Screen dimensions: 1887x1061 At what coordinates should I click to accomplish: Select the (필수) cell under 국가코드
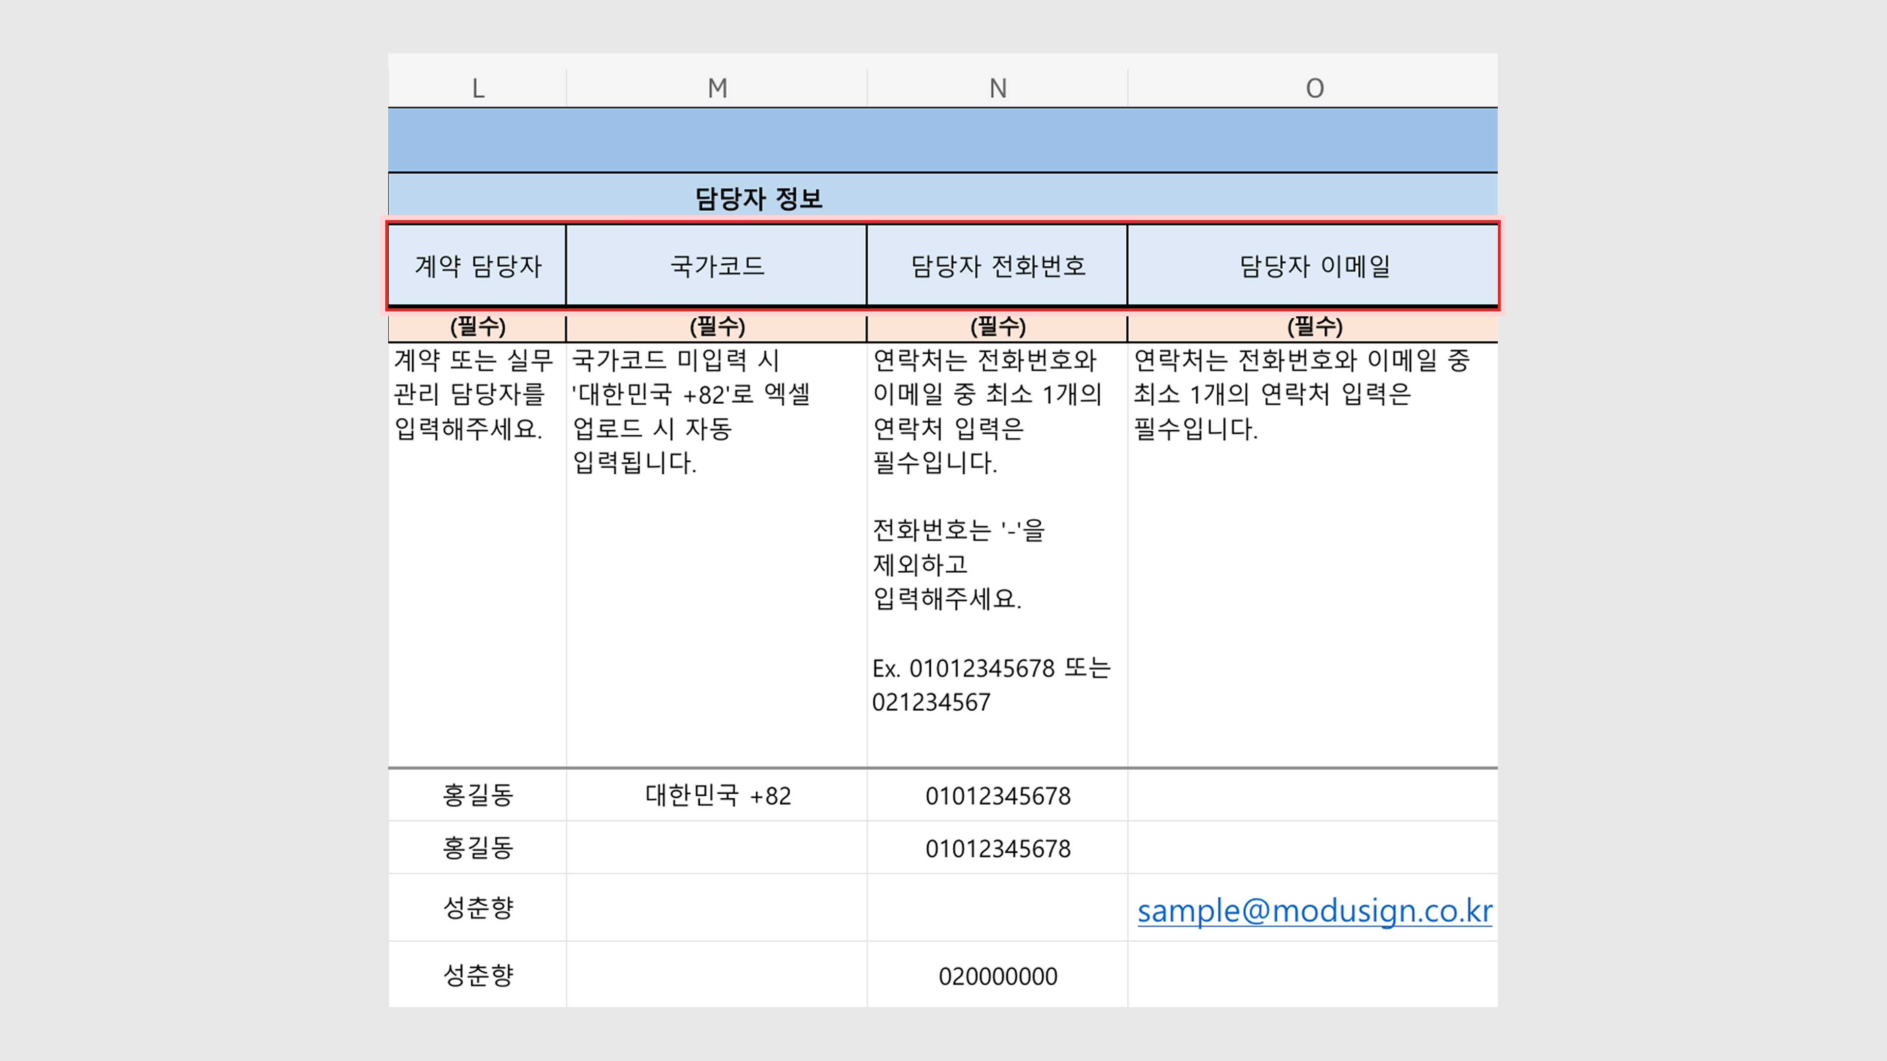point(716,327)
